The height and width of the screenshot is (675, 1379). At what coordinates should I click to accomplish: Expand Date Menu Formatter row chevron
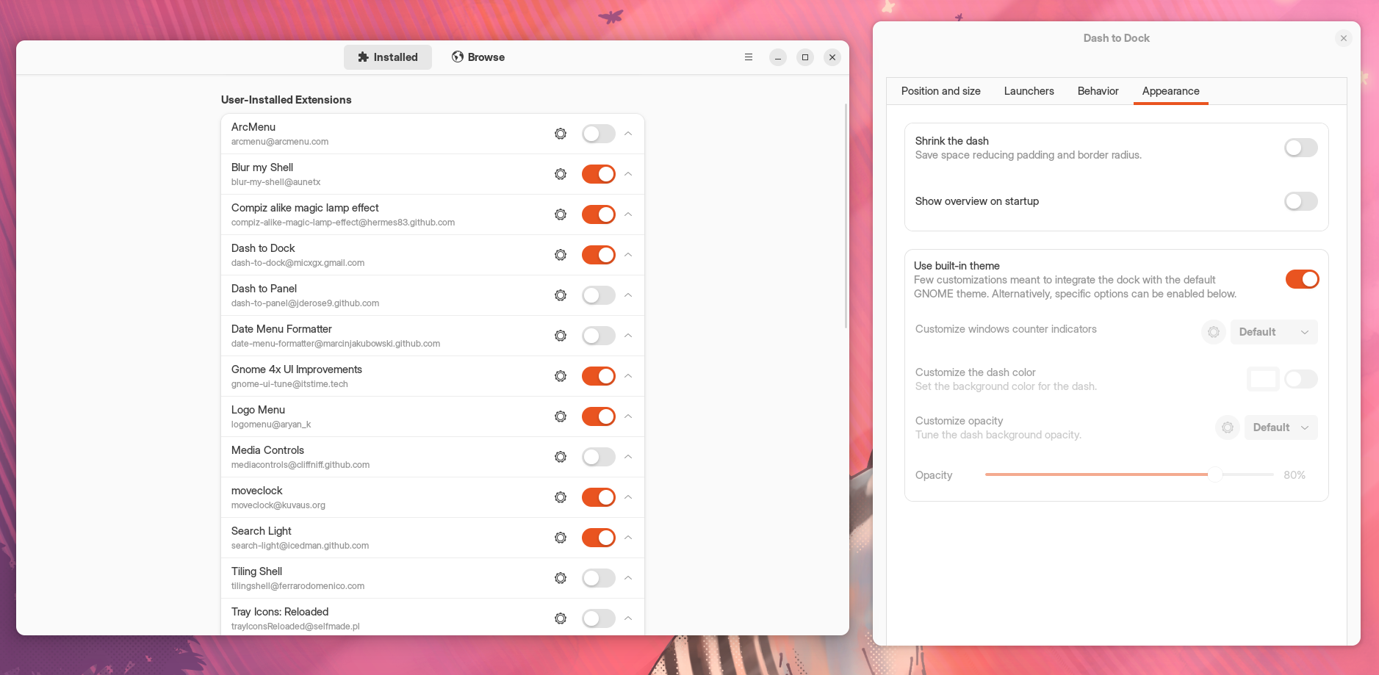tap(628, 336)
